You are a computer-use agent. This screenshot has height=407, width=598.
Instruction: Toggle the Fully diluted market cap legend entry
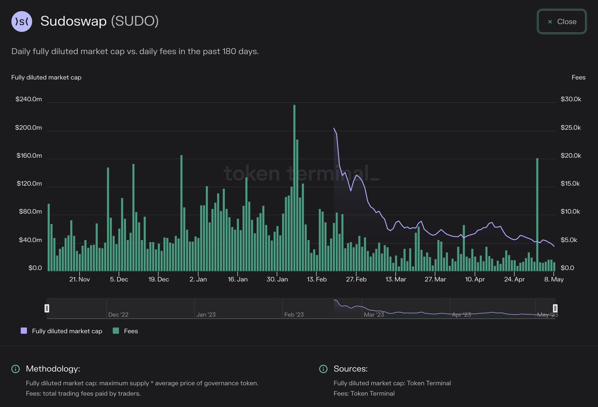(x=62, y=331)
